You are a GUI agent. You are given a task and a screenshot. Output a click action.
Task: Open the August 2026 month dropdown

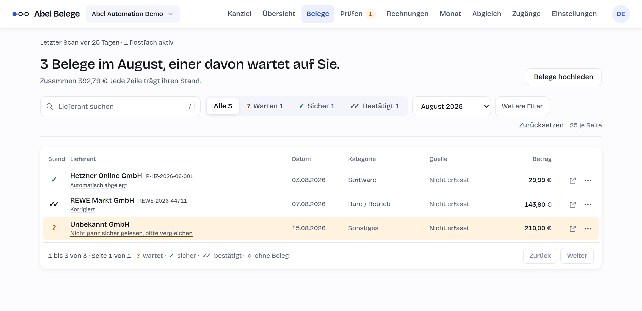[x=451, y=106]
